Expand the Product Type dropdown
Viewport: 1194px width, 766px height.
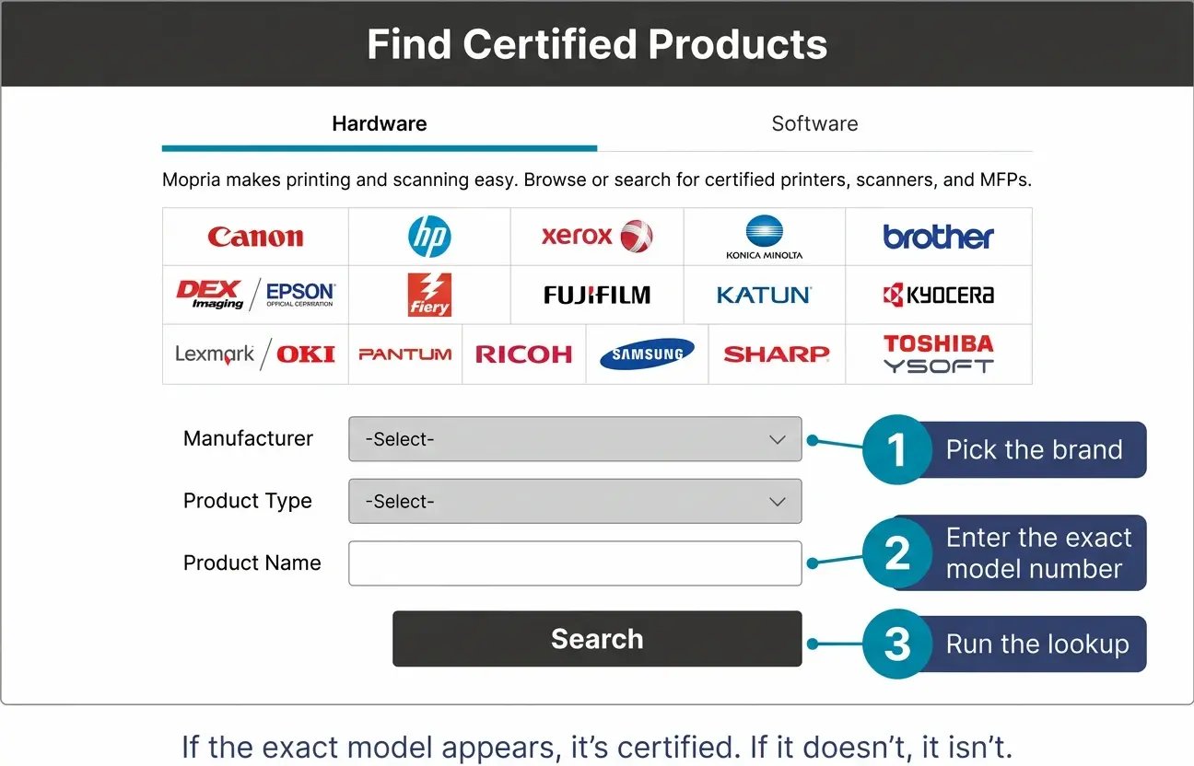575,501
